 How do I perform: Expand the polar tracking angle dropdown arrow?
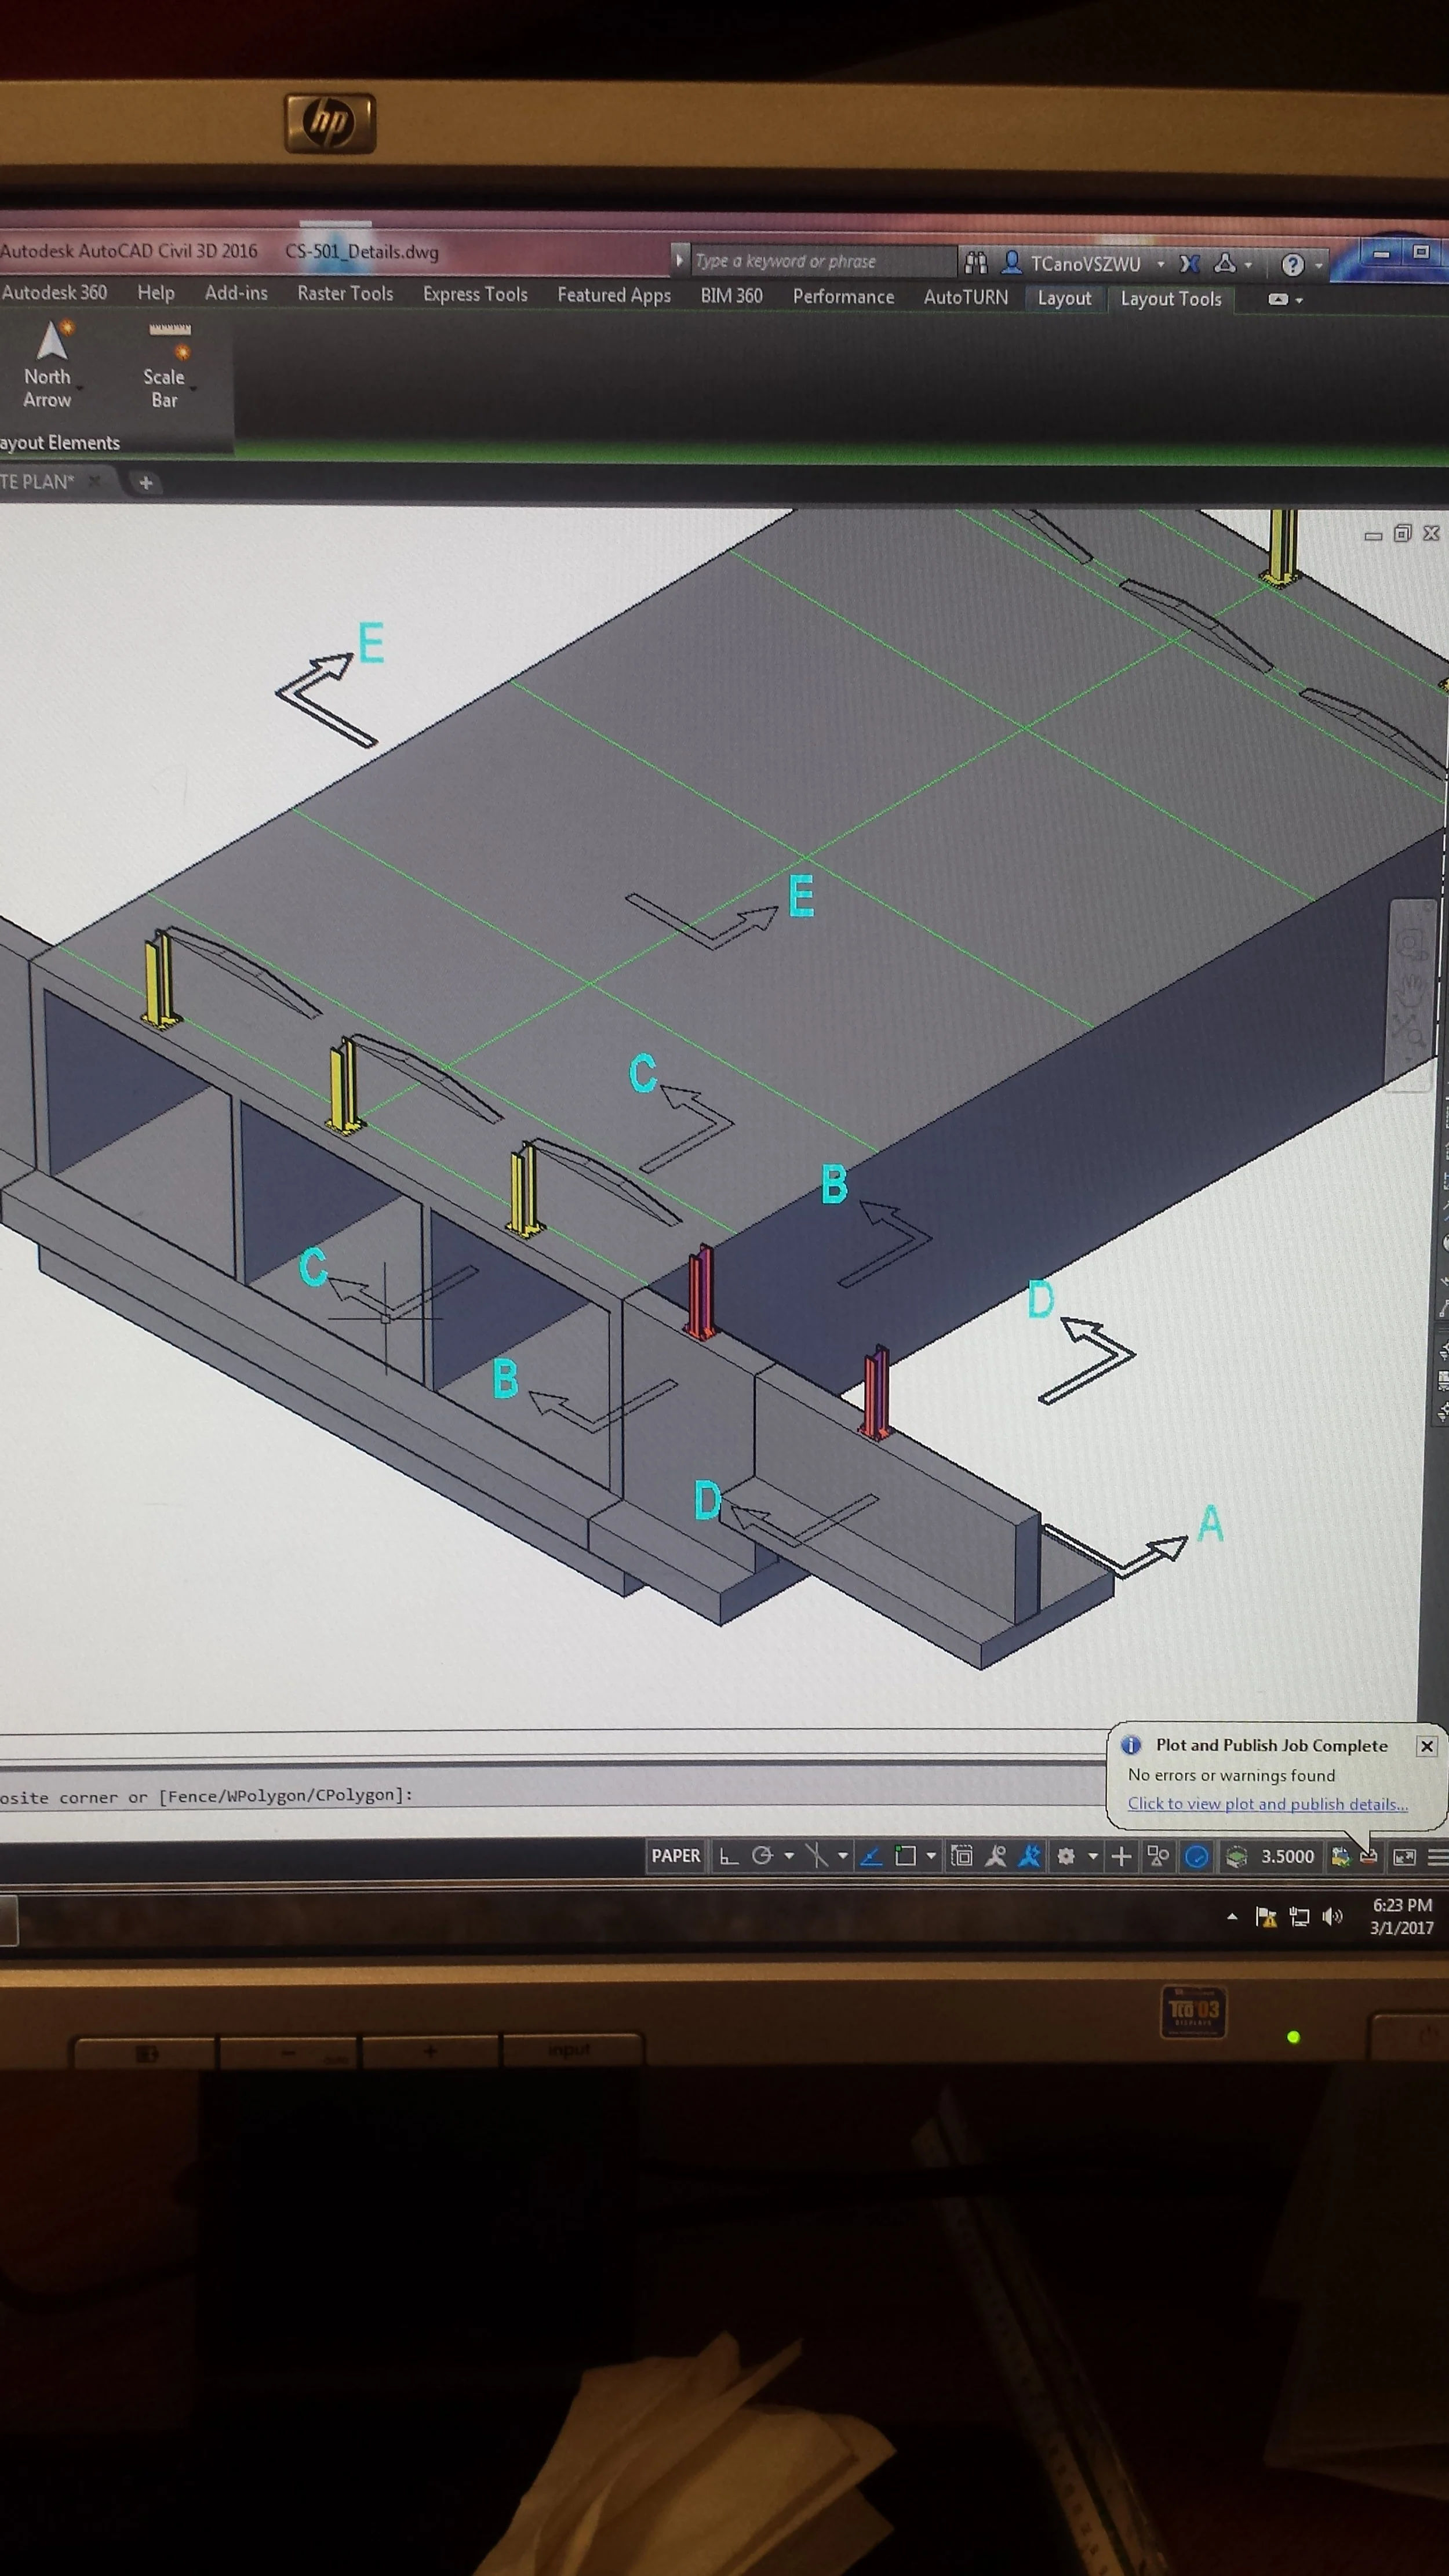pos(789,1856)
